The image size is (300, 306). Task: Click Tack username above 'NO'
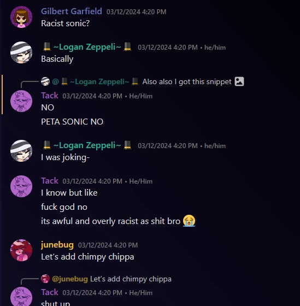click(50, 96)
